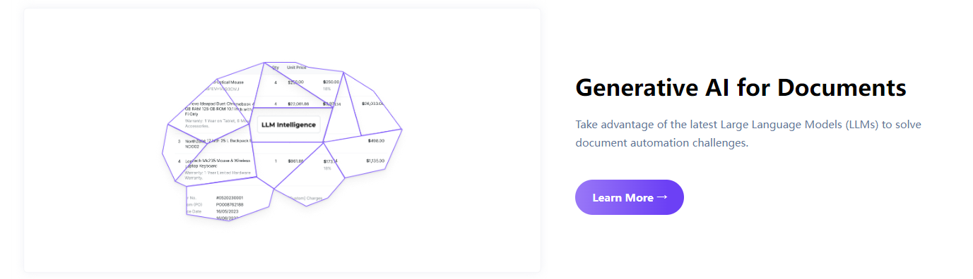Click the $1,135.00 amount

tap(375, 161)
